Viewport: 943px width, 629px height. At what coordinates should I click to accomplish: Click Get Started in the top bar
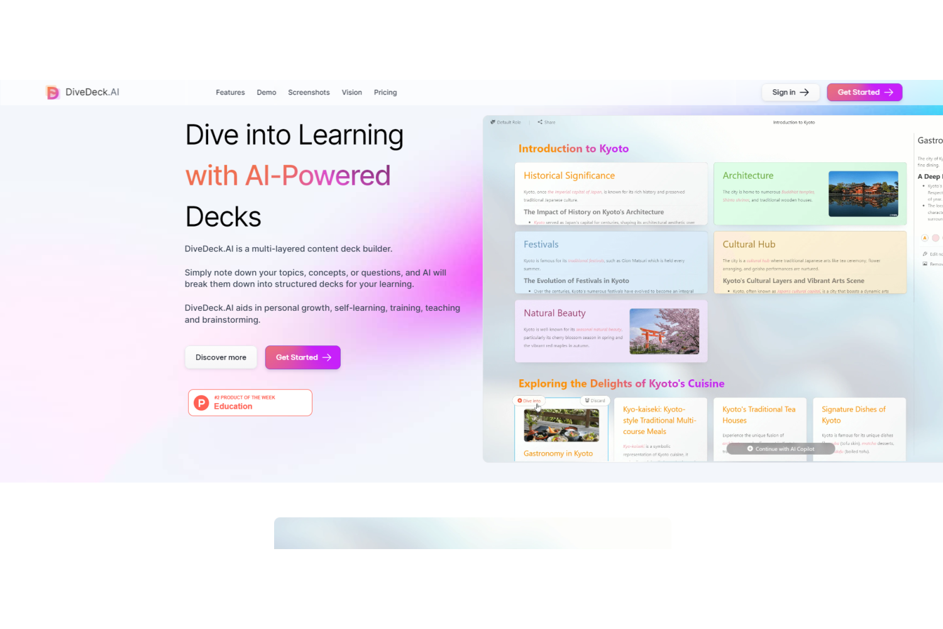coord(865,92)
